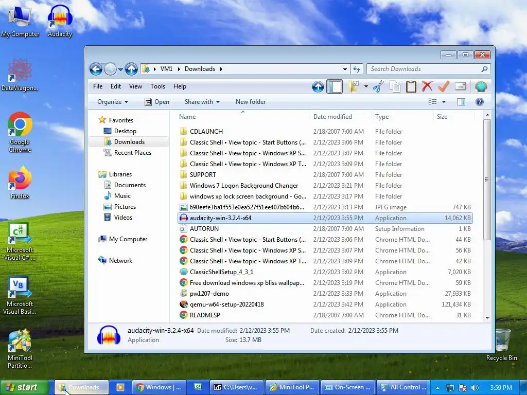
Task: Click the Cut scissors icon
Action: pos(378,86)
